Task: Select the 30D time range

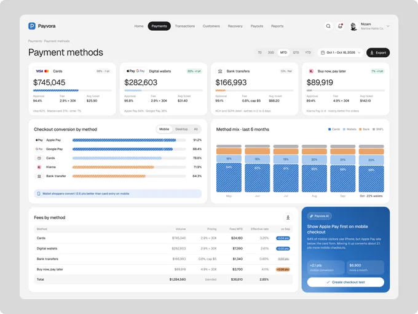Action: 271,52
